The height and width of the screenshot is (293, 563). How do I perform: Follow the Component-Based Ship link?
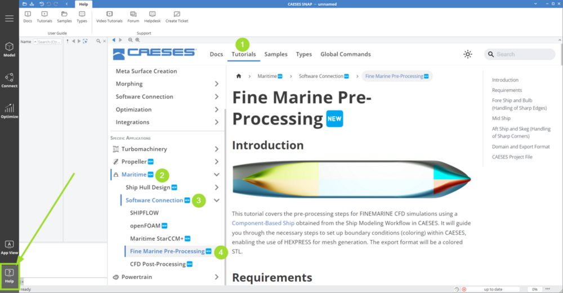pos(263,223)
